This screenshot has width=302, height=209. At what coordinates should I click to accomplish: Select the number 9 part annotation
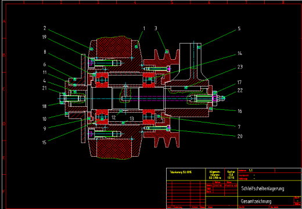45,128
